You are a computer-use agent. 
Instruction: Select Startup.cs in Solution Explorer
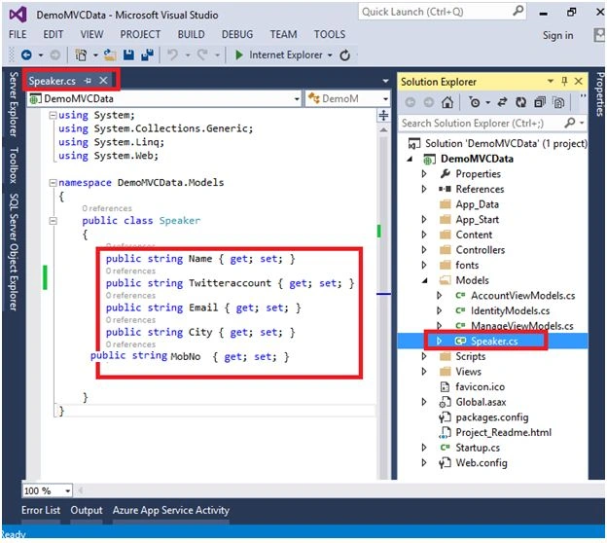[478, 448]
